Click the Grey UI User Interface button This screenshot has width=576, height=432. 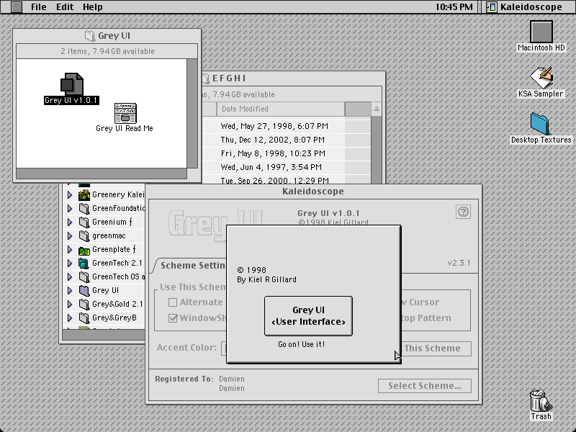tap(308, 316)
